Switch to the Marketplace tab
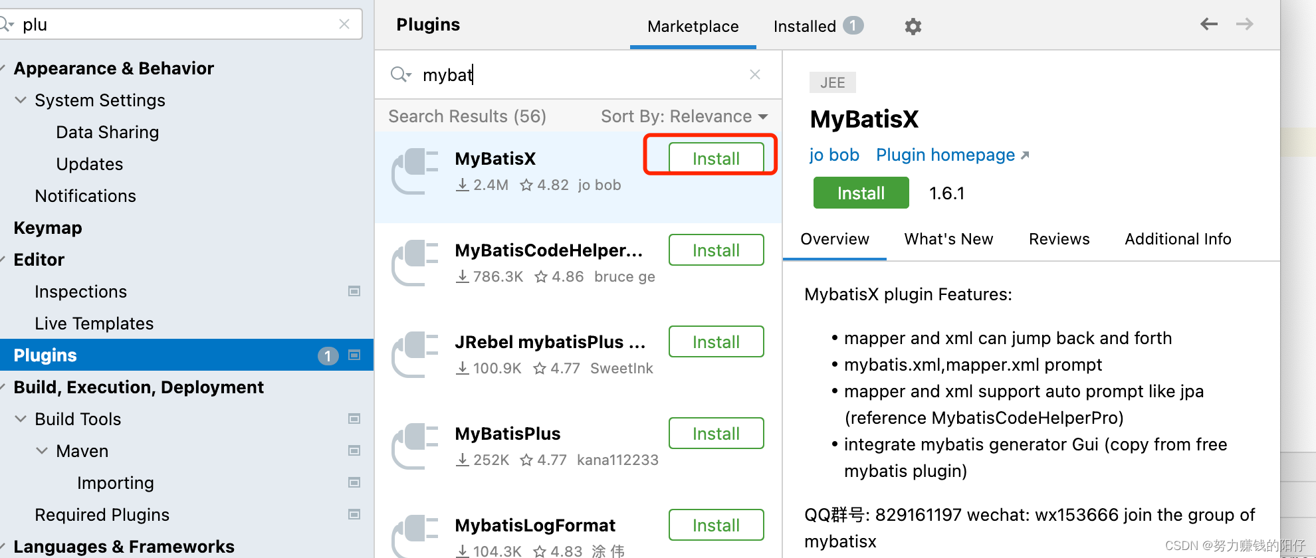Viewport: 1316px width, 558px height. coord(693,27)
